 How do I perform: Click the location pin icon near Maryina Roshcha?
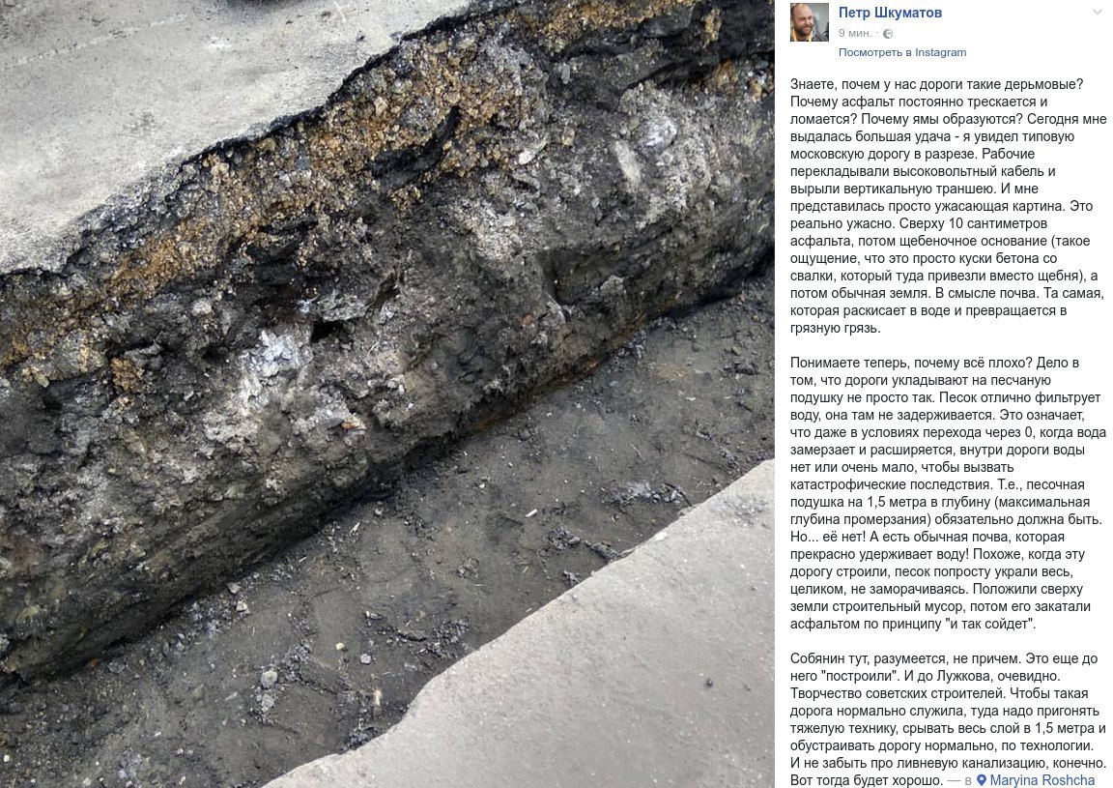point(982,779)
